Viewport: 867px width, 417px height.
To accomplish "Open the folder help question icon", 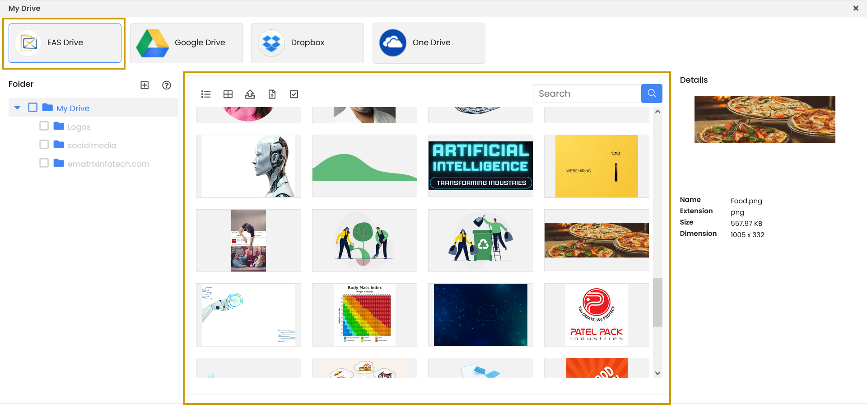I will (167, 85).
